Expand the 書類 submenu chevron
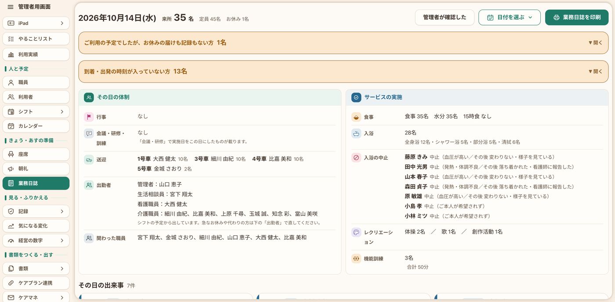 click(62, 269)
